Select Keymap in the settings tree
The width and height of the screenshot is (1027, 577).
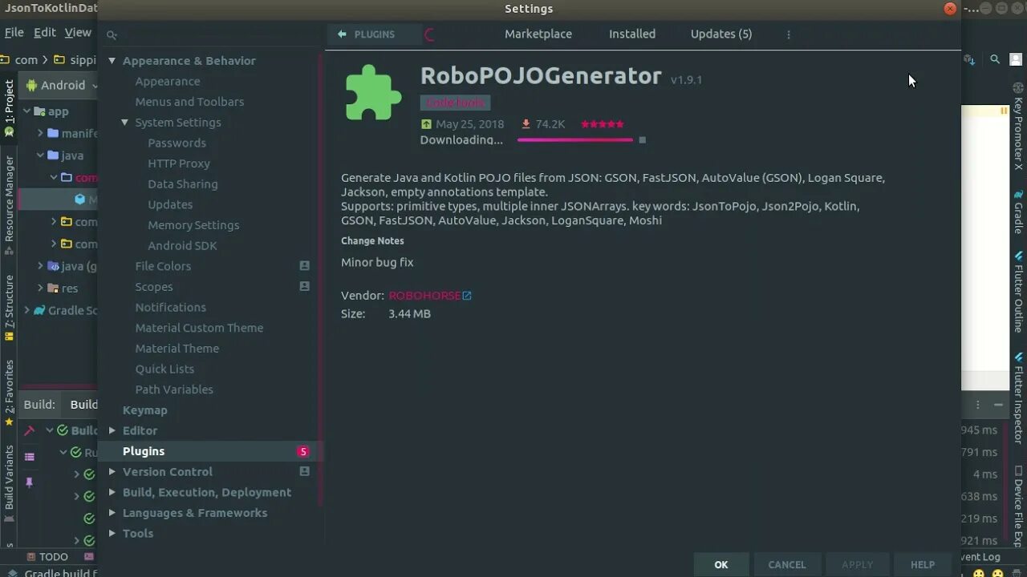[145, 410]
